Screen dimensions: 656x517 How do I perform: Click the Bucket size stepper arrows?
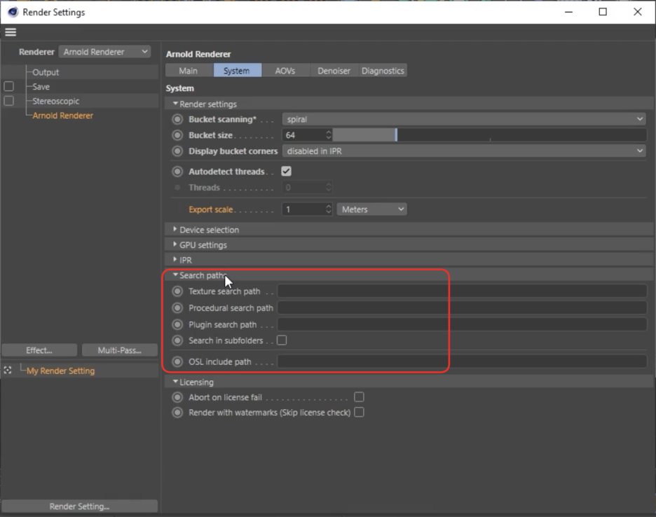[x=329, y=135]
